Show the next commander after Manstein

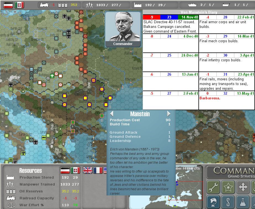tap(169, 114)
